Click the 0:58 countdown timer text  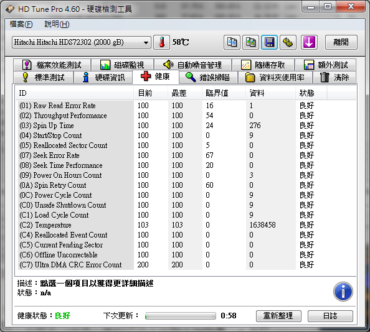pyautogui.click(x=229, y=316)
